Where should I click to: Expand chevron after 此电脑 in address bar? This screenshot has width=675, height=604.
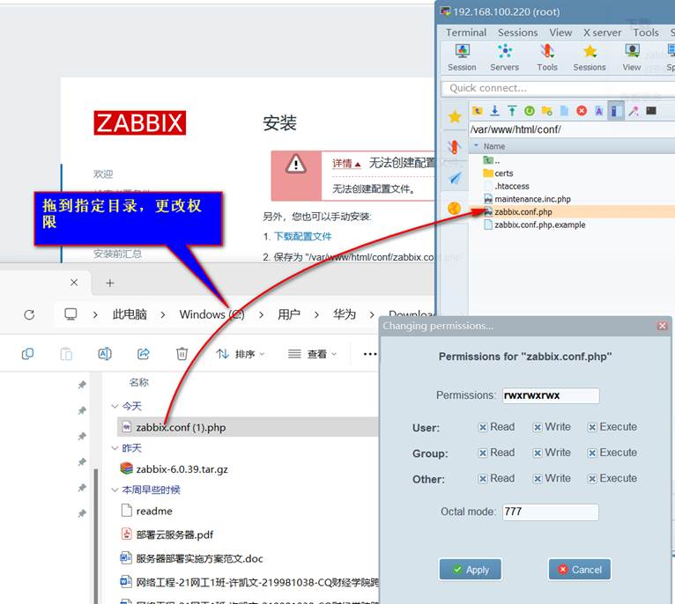163,315
